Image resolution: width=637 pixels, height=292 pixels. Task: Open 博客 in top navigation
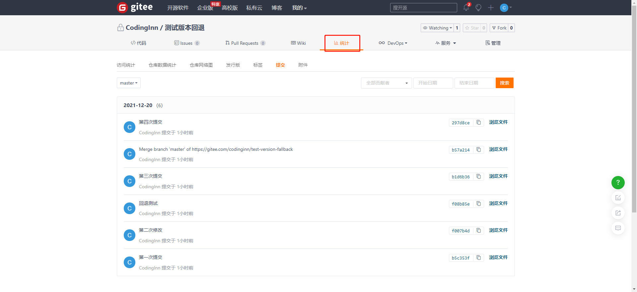[x=277, y=8]
